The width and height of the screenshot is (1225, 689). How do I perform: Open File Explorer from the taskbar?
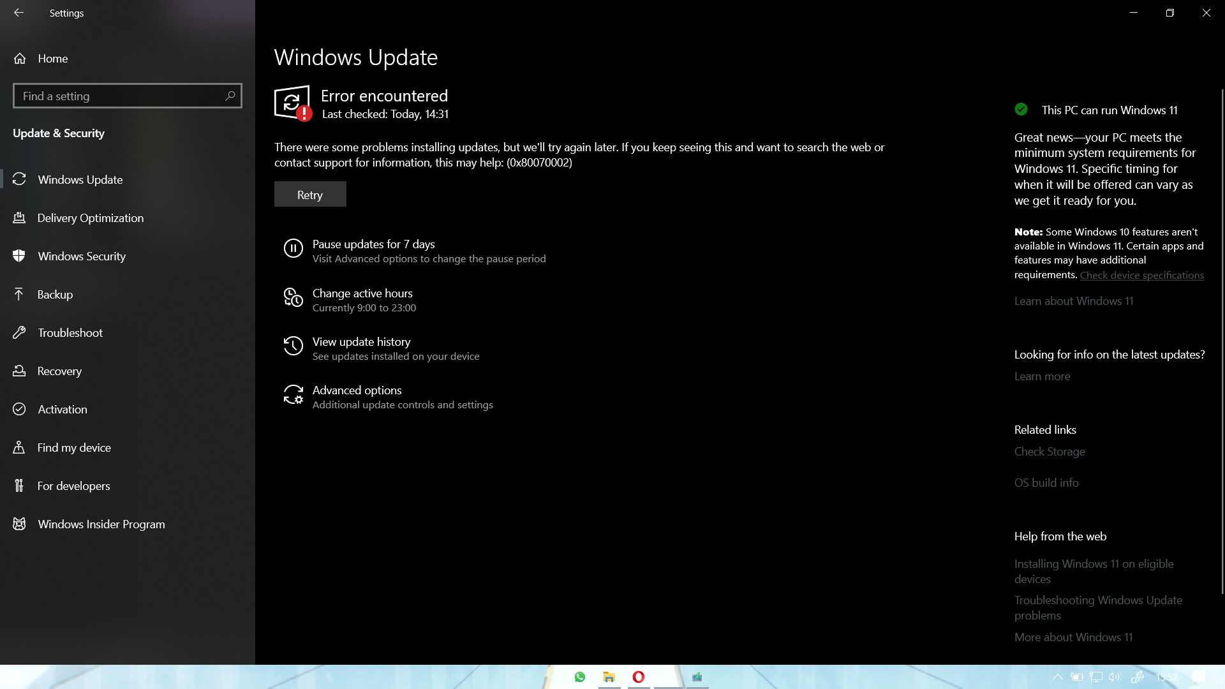click(609, 677)
